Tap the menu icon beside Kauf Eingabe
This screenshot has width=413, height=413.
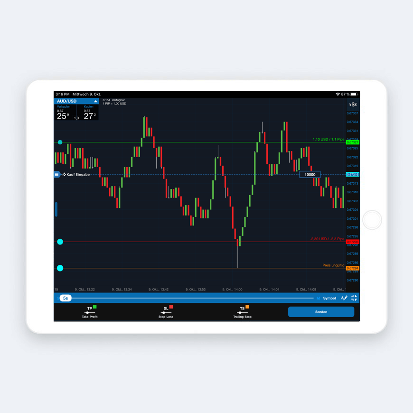(57, 175)
